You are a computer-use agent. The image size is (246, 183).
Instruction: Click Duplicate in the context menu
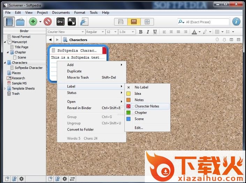point(74,71)
